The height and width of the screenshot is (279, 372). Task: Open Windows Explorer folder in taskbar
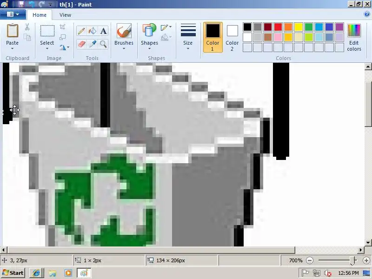tap(53, 273)
